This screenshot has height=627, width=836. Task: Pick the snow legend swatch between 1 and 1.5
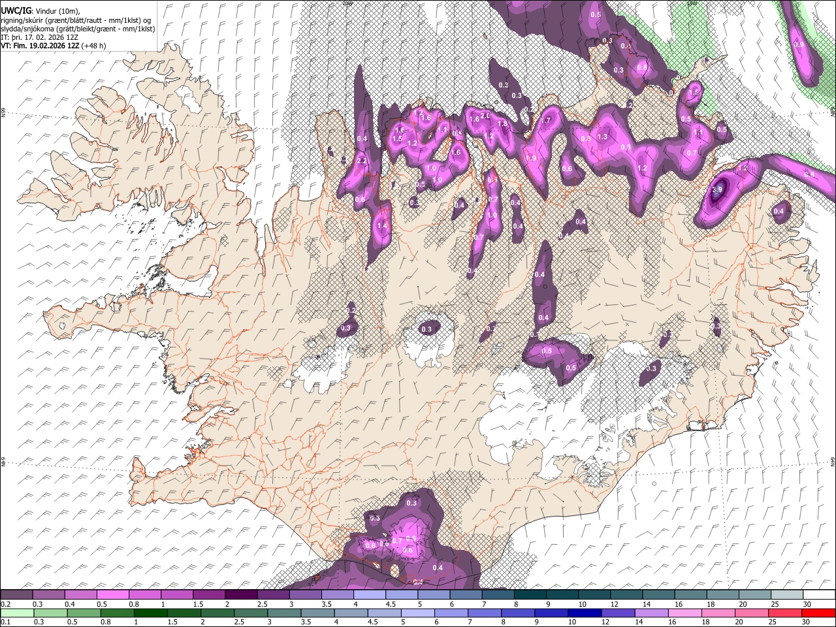point(177,595)
